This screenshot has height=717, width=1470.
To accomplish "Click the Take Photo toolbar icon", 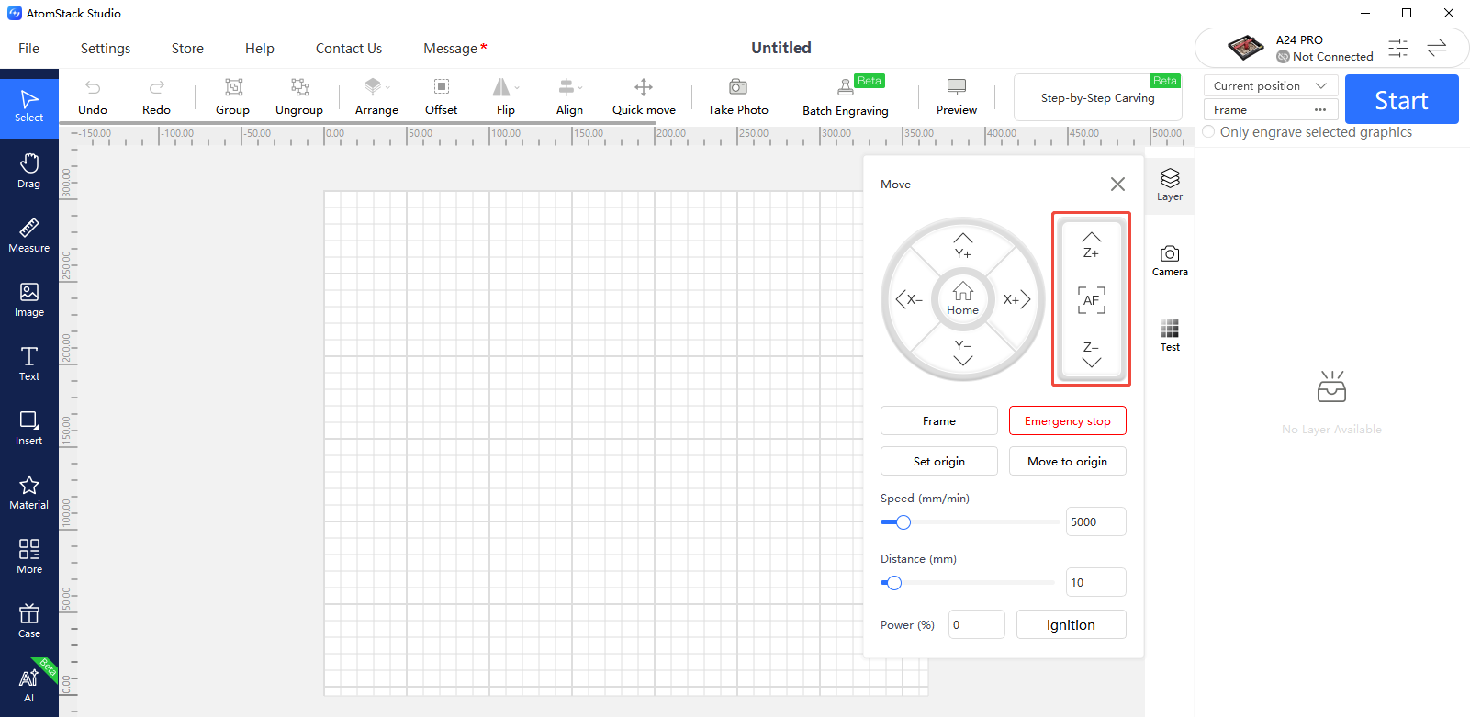I will (737, 96).
